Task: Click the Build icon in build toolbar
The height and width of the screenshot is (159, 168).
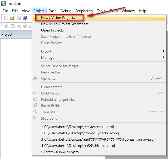Action: [12, 26]
